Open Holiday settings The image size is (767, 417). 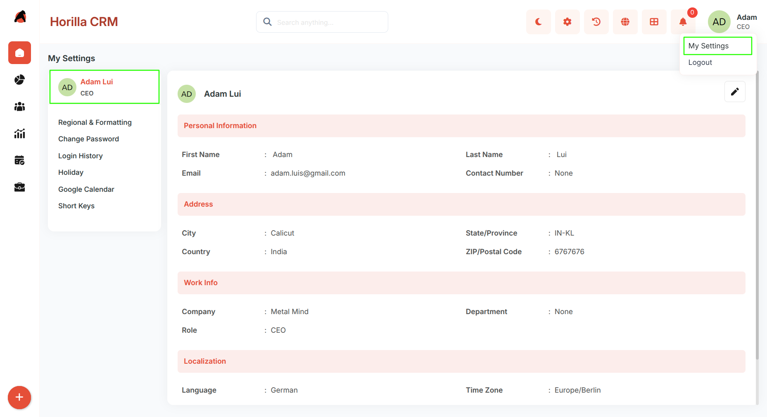pyautogui.click(x=71, y=172)
